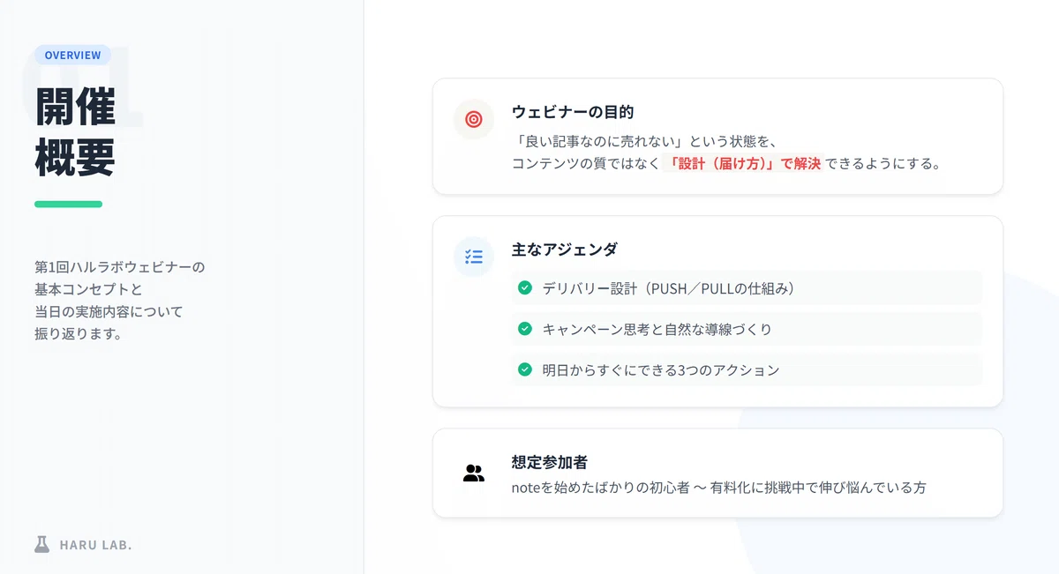This screenshot has width=1059, height=574.
Task: Click the participants people icon
Action: point(474,473)
